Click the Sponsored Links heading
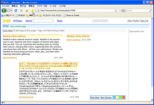This screenshot has width=154, height=105. (x=136, y=31)
